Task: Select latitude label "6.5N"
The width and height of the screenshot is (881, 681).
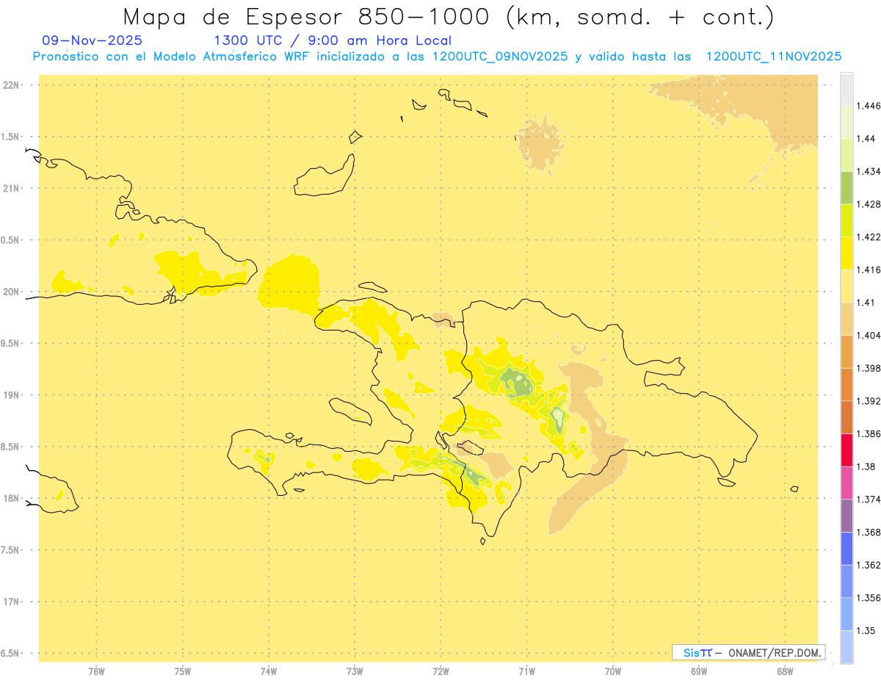Action: coord(12,653)
